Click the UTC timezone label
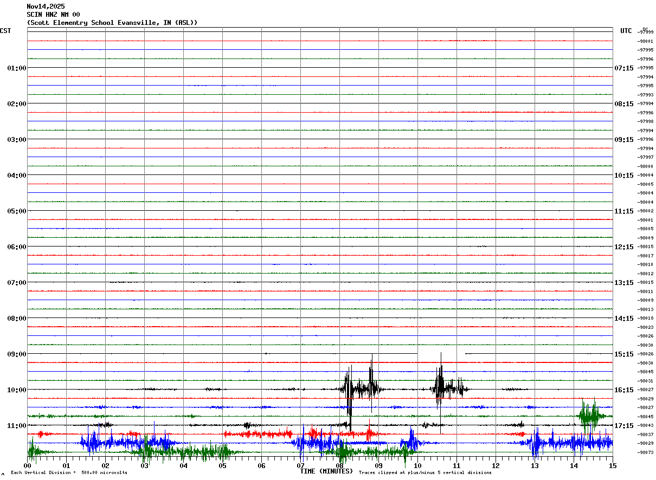 [626, 31]
